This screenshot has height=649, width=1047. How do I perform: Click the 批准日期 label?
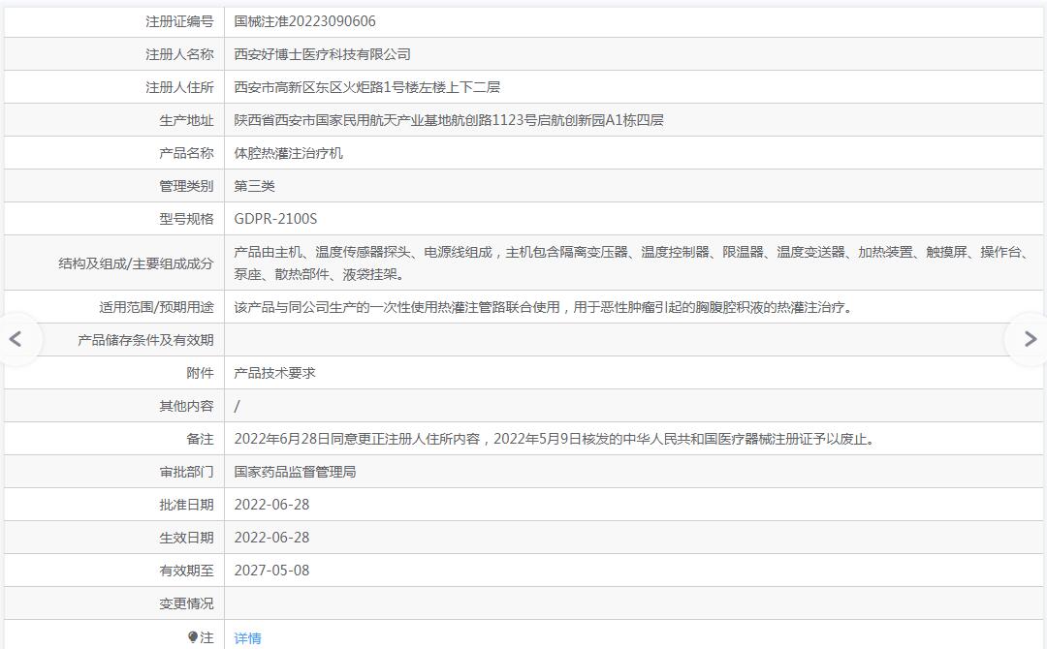tap(185, 505)
